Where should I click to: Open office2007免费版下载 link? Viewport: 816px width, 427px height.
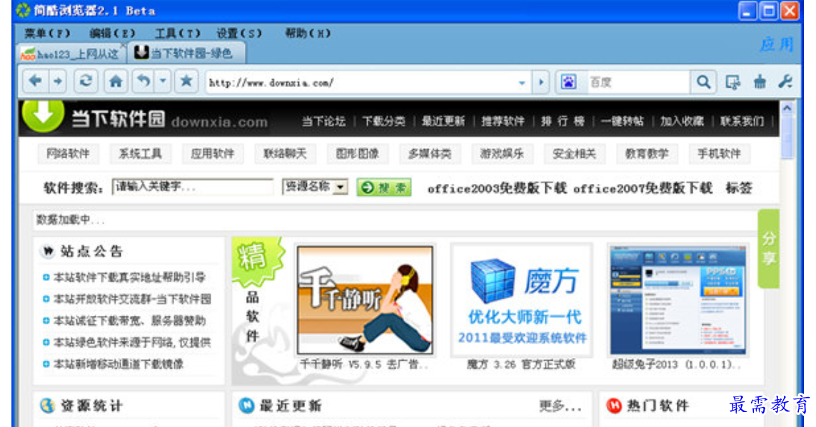[643, 188]
